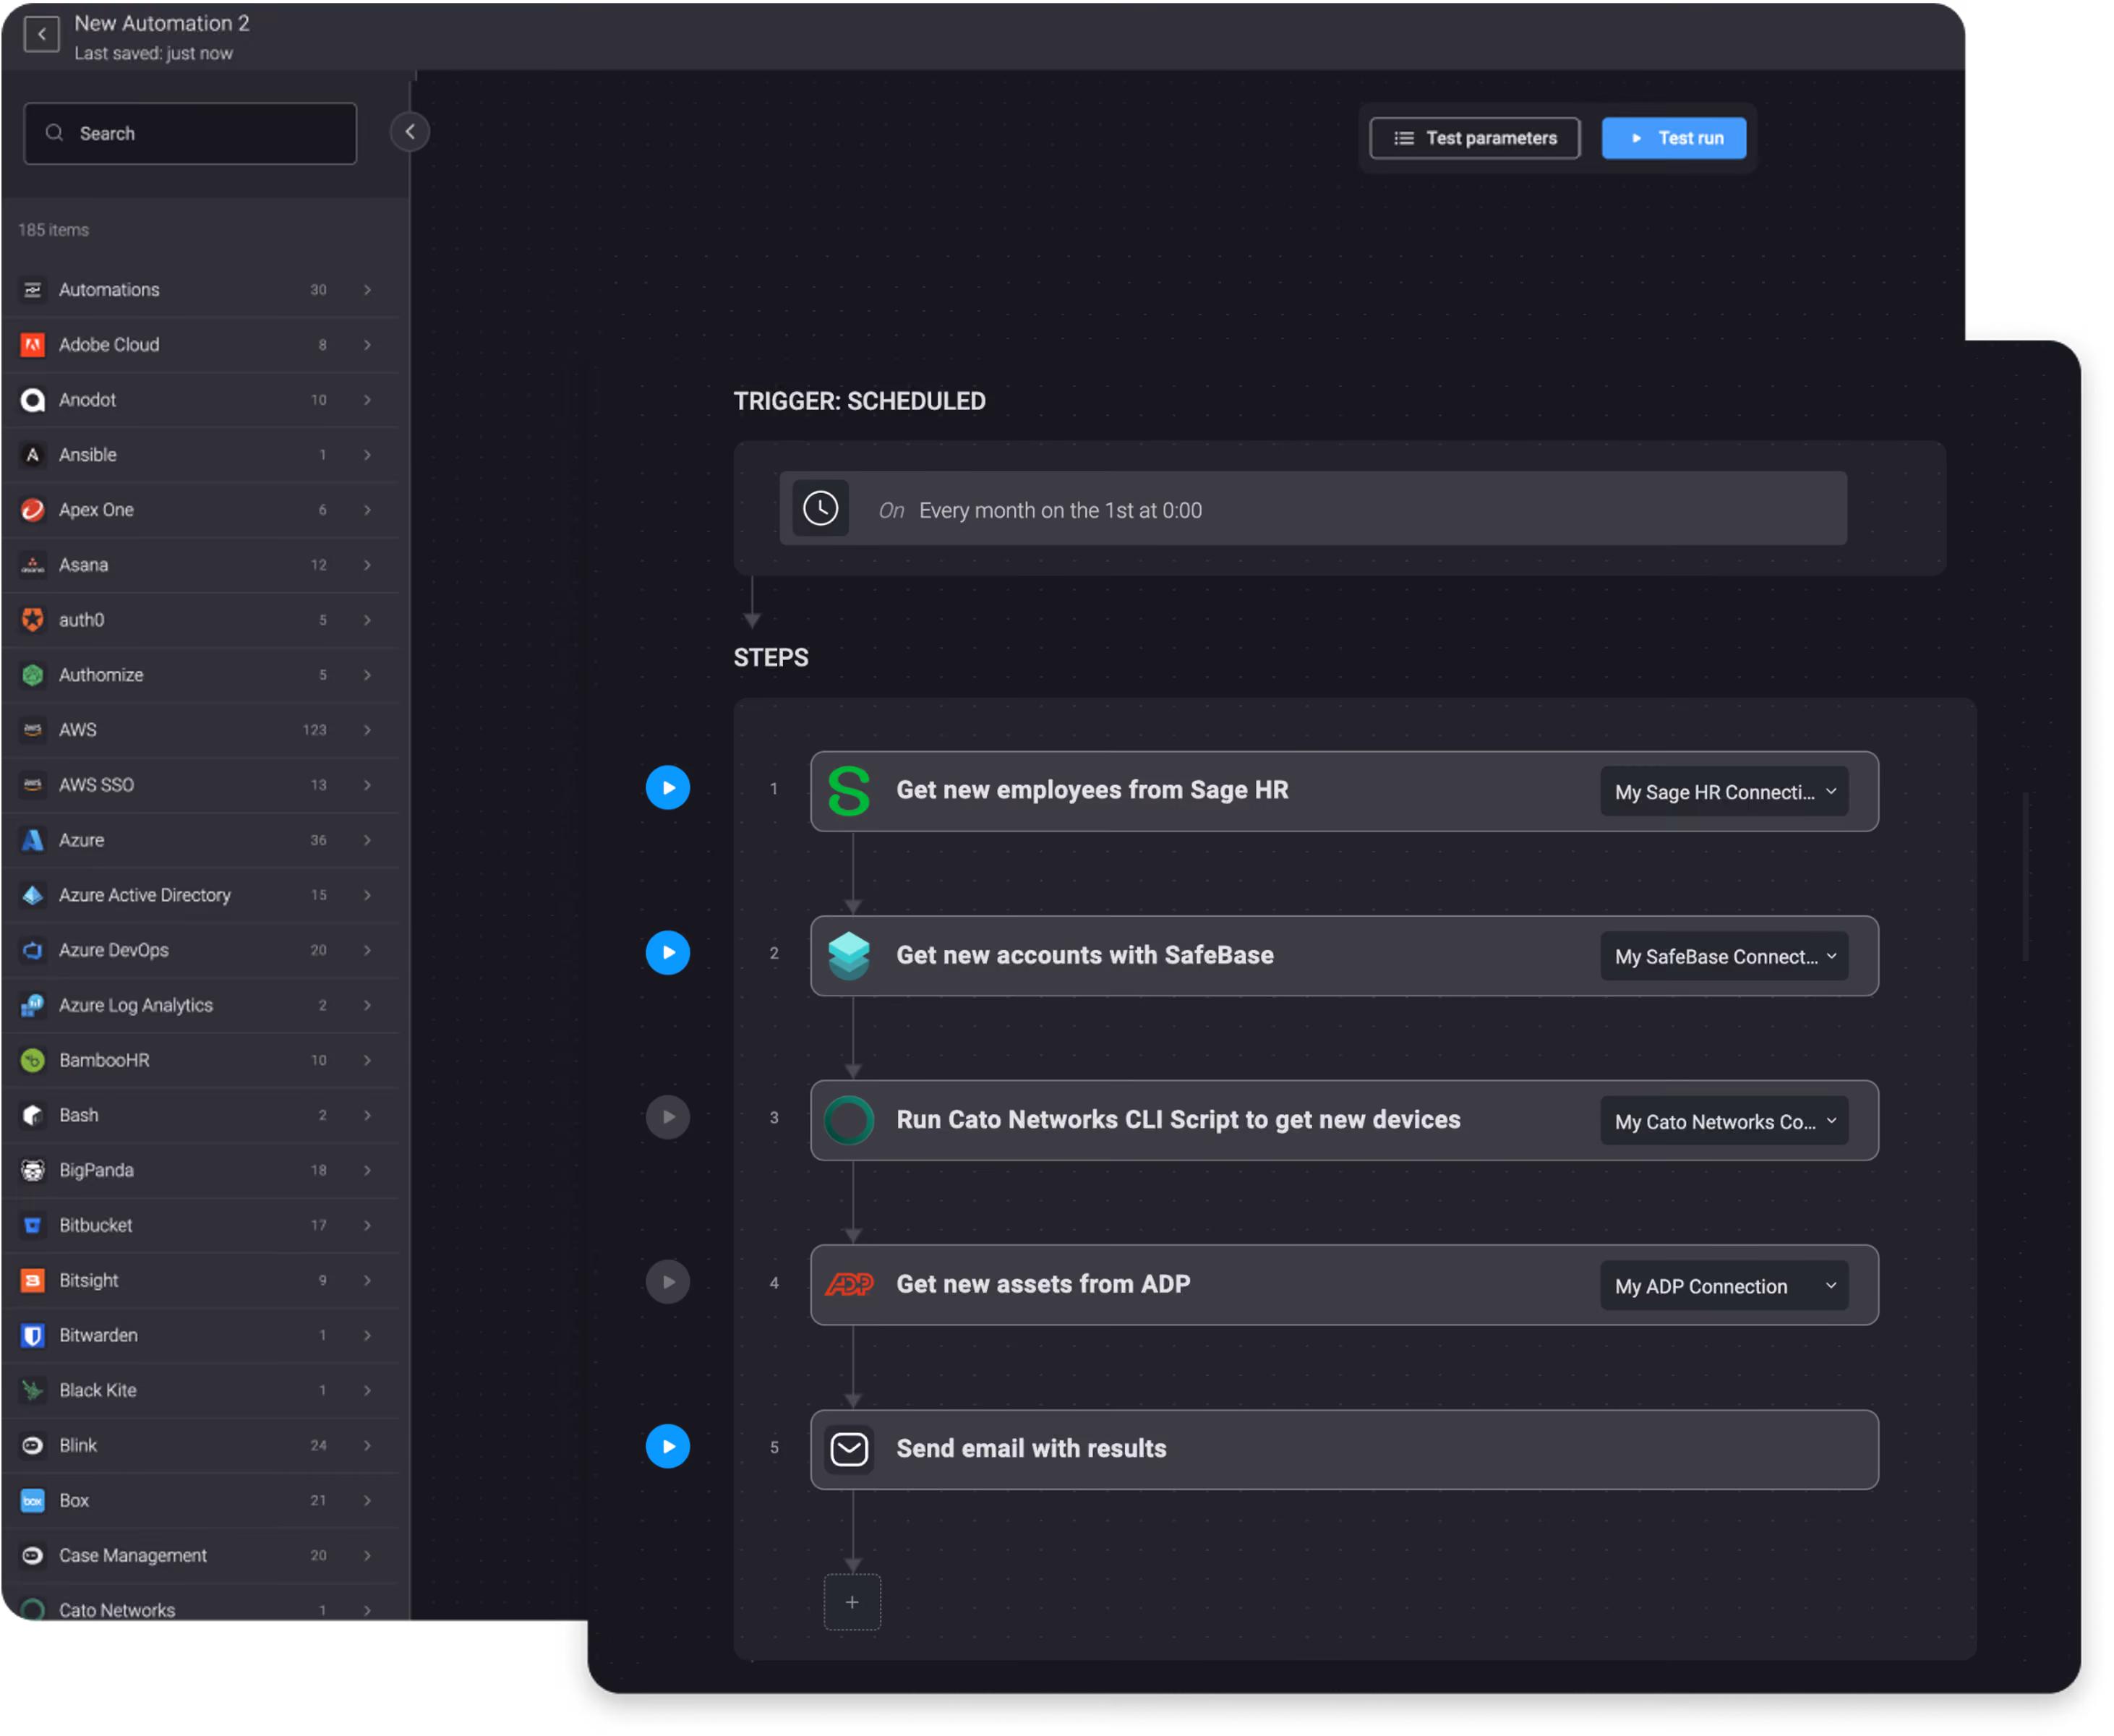Expand the AWS SSO category chevron
The width and height of the screenshot is (2114, 1736).
(x=368, y=786)
